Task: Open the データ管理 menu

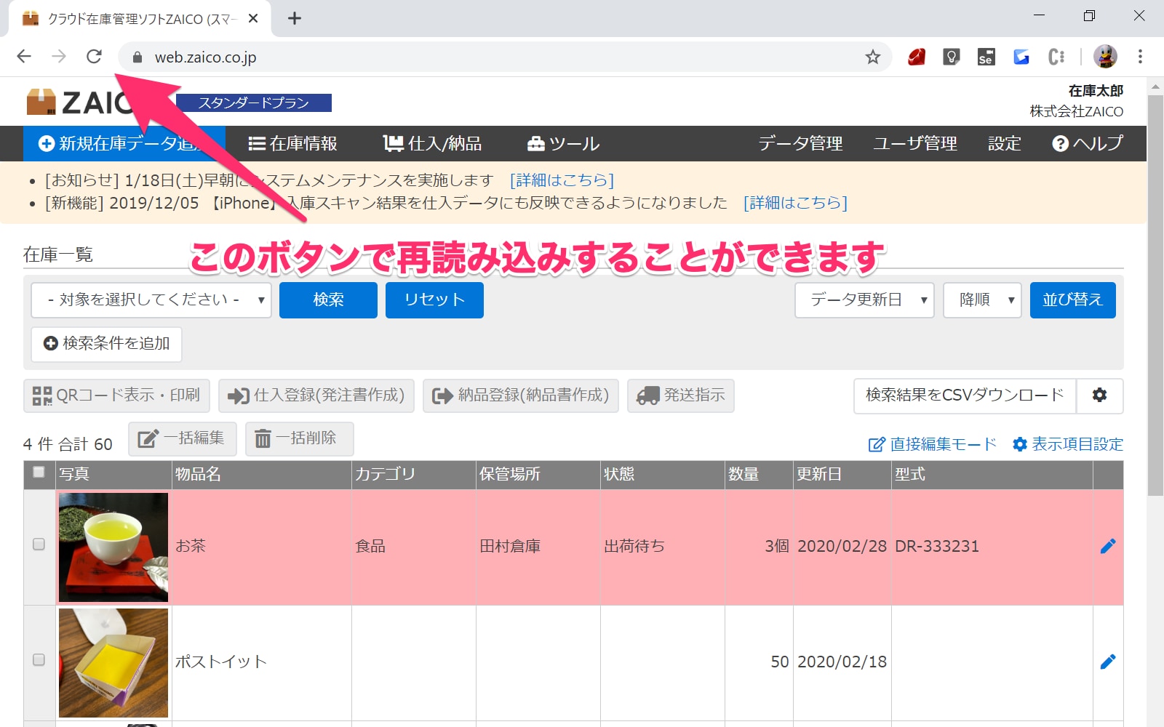Action: (800, 144)
